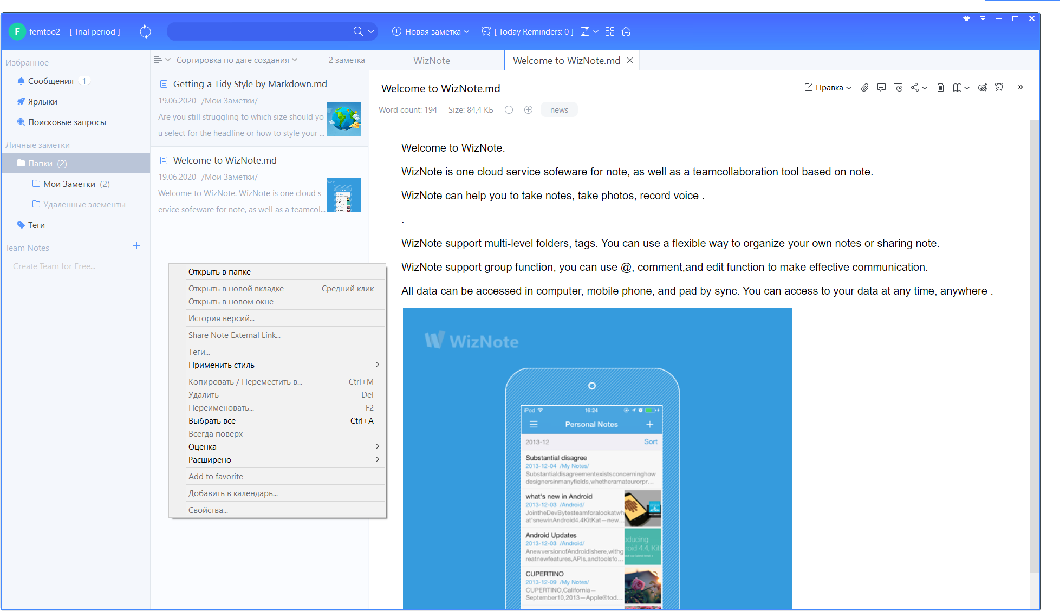This screenshot has height=611, width=1060.
Task: Choose Share Note External Link menu item
Action: (278, 335)
